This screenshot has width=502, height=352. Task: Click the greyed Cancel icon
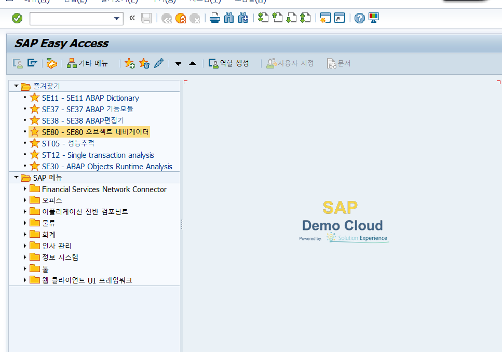tap(195, 18)
